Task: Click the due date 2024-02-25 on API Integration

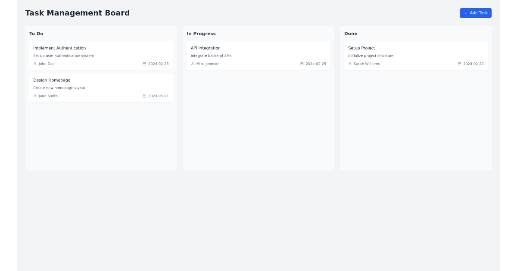Action: [316, 64]
